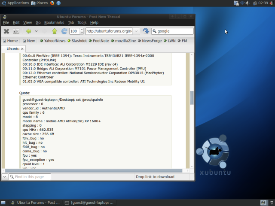Click the New bookmark button

point(29,41)
